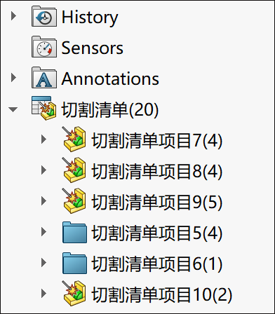Expand 切割清单项目5(4) arrow

coord(43,232)
